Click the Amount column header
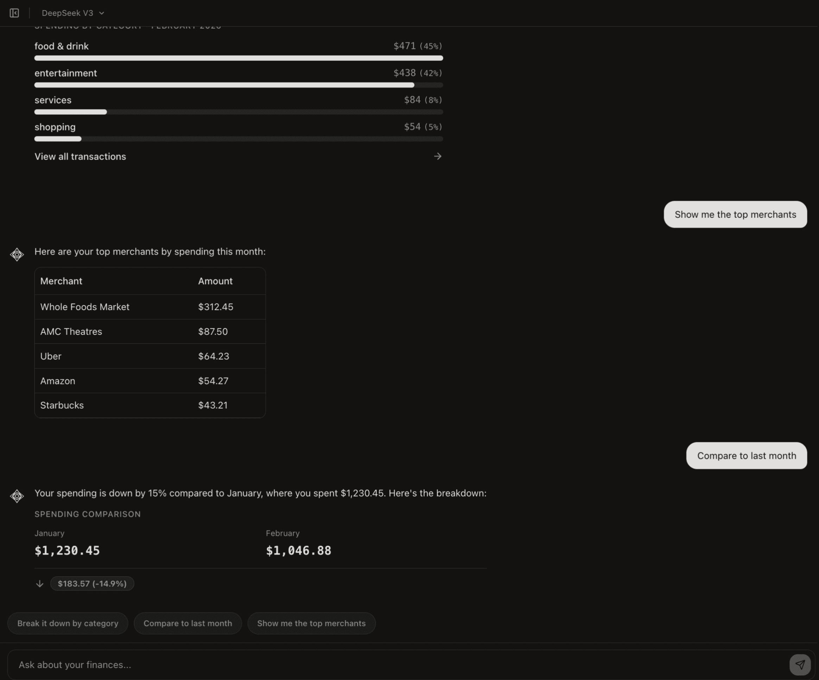819x680 pixels. [x=215, y=281]
